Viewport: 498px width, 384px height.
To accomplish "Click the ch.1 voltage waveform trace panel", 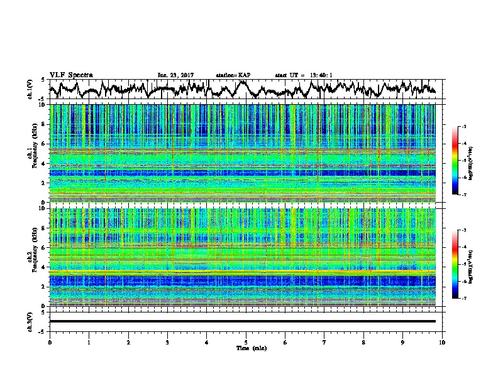I will [x=247, y=89].
